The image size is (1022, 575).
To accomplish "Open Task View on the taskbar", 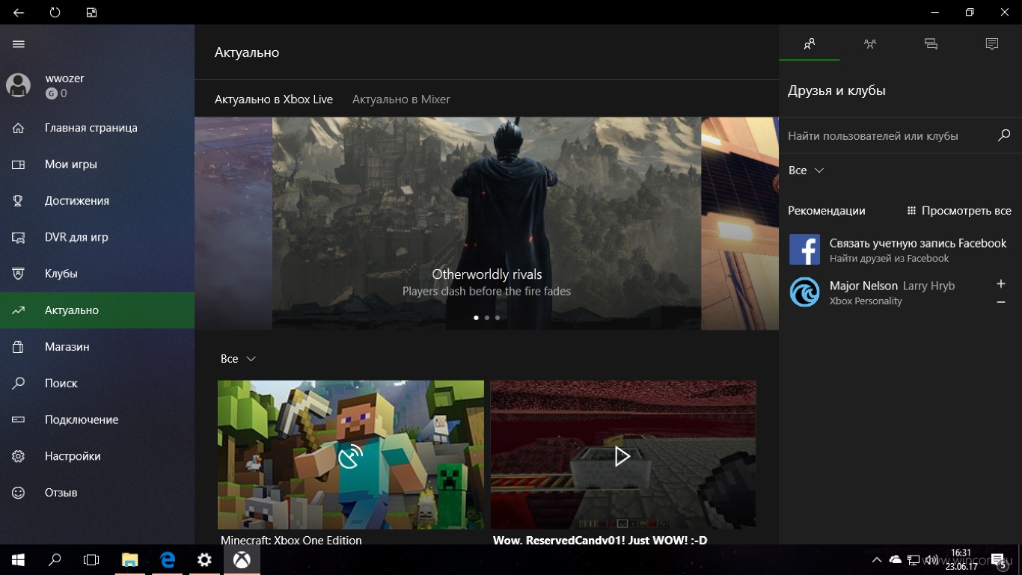I will point(91,560).
